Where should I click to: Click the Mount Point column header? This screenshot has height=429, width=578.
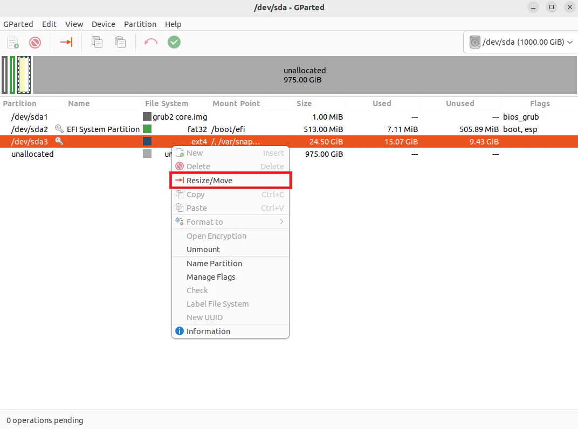236,103
